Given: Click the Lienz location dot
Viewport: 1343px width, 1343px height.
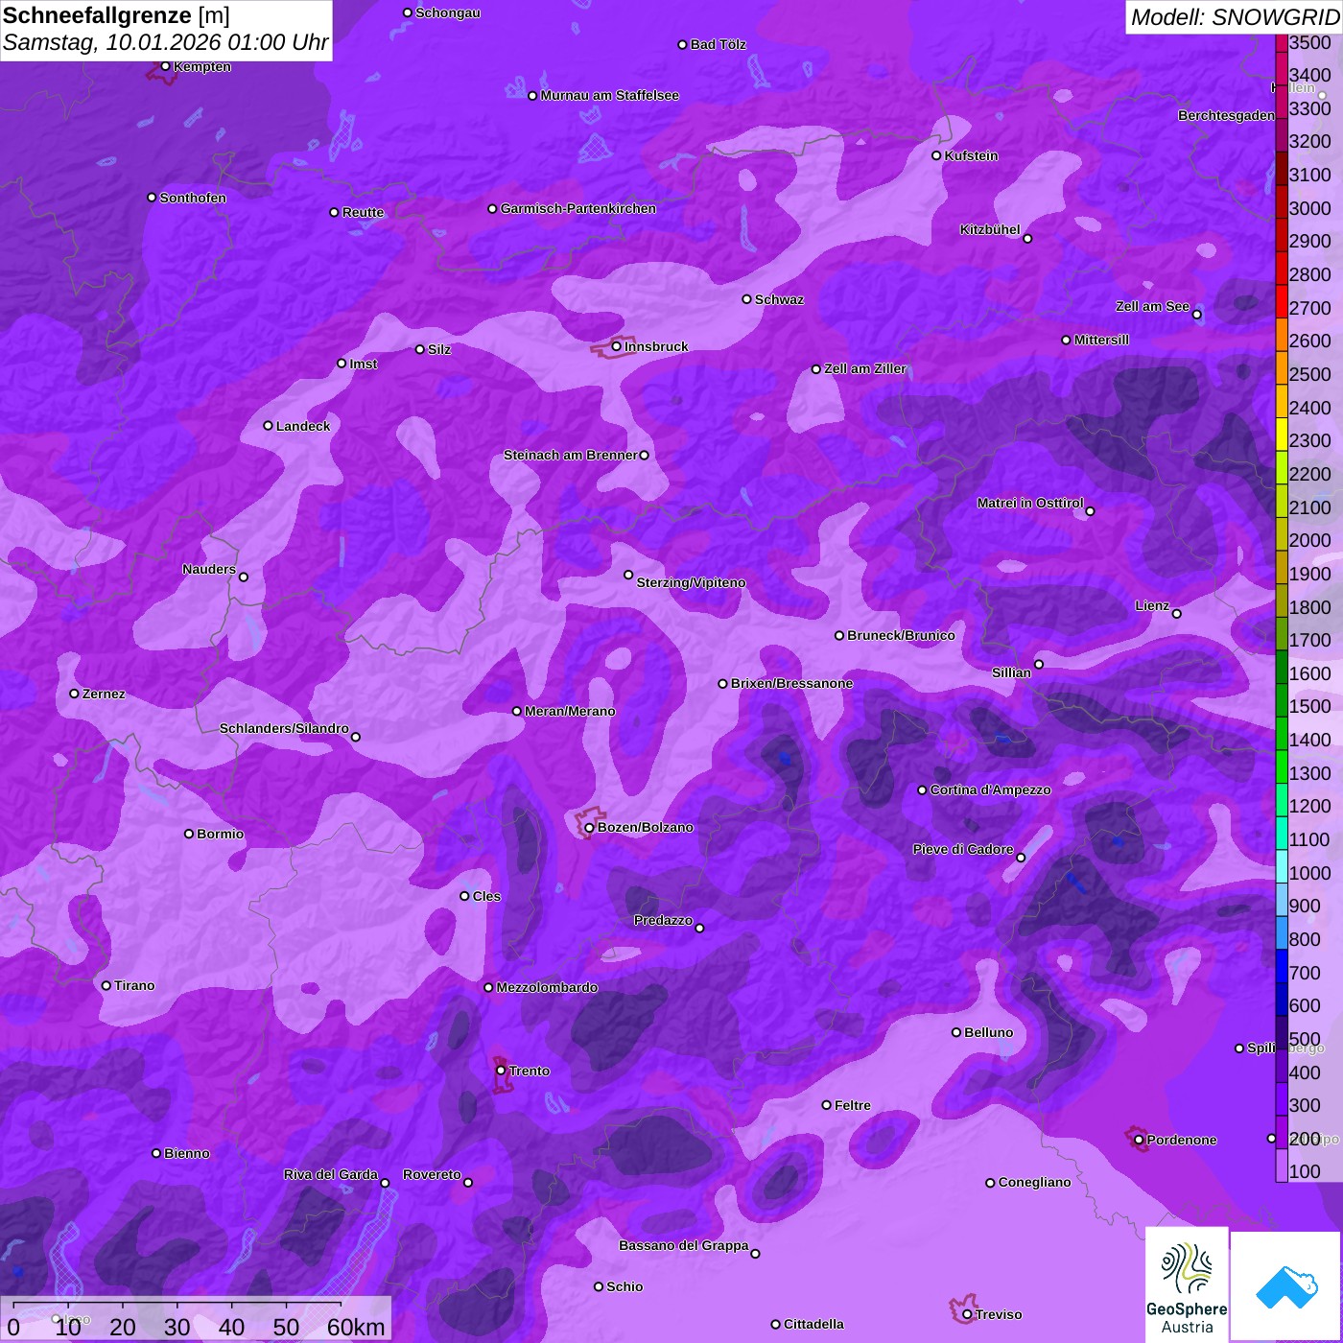Looking at the screenshot, I should [1177, 614].
